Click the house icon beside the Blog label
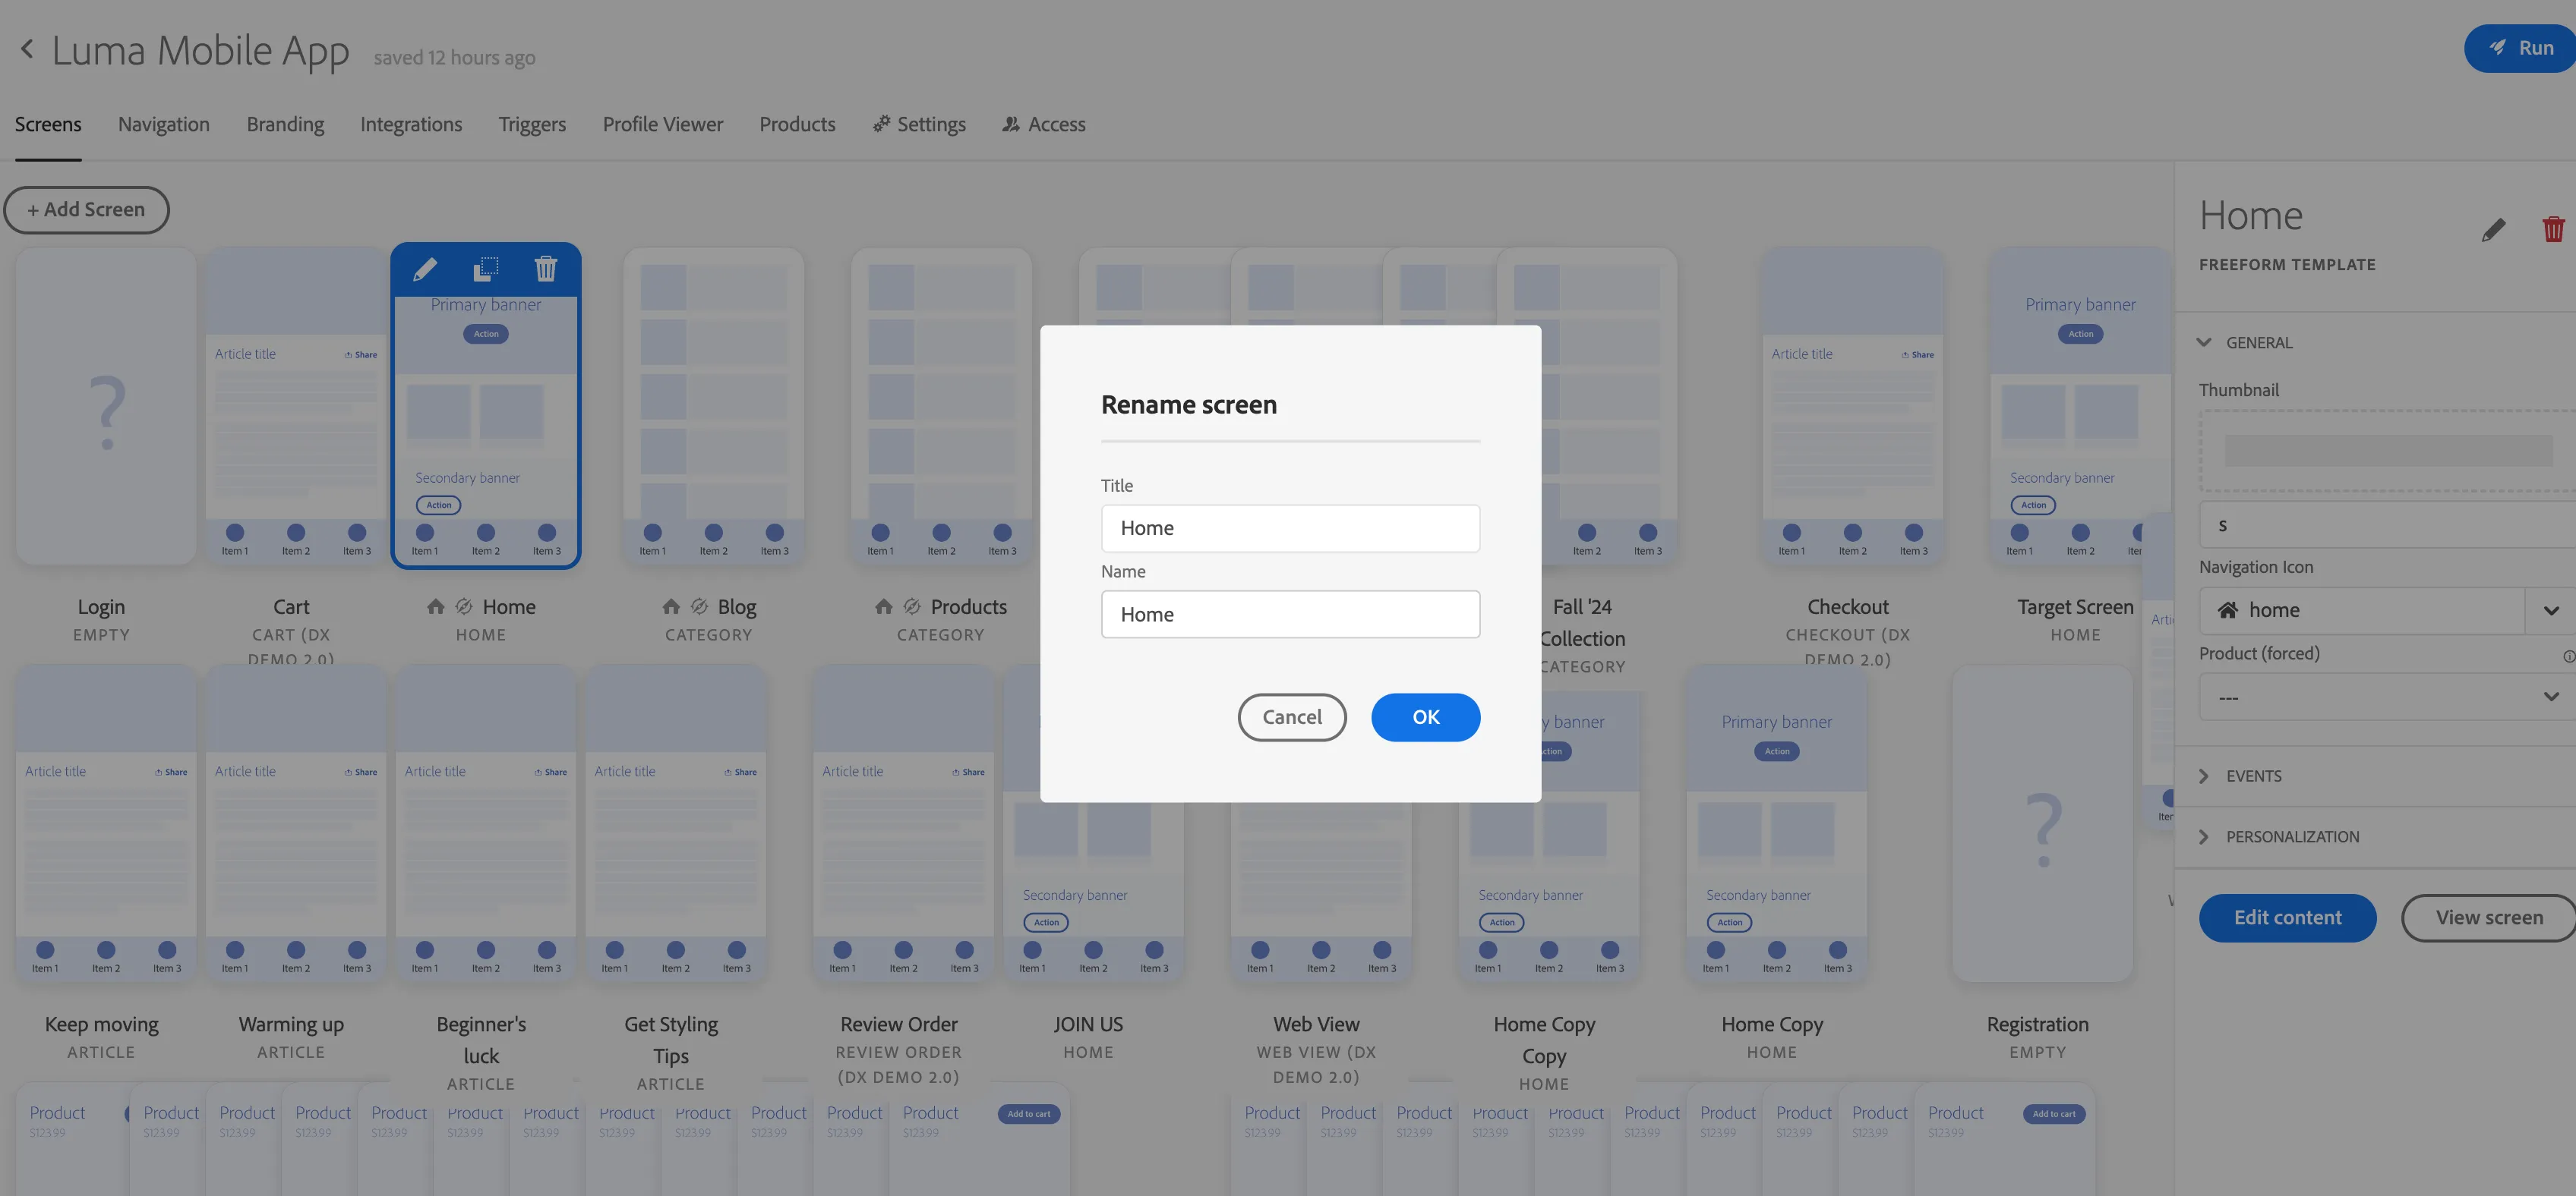Image resolution: width=2576 pixels, height=1196 pixels. coord(671,606)
